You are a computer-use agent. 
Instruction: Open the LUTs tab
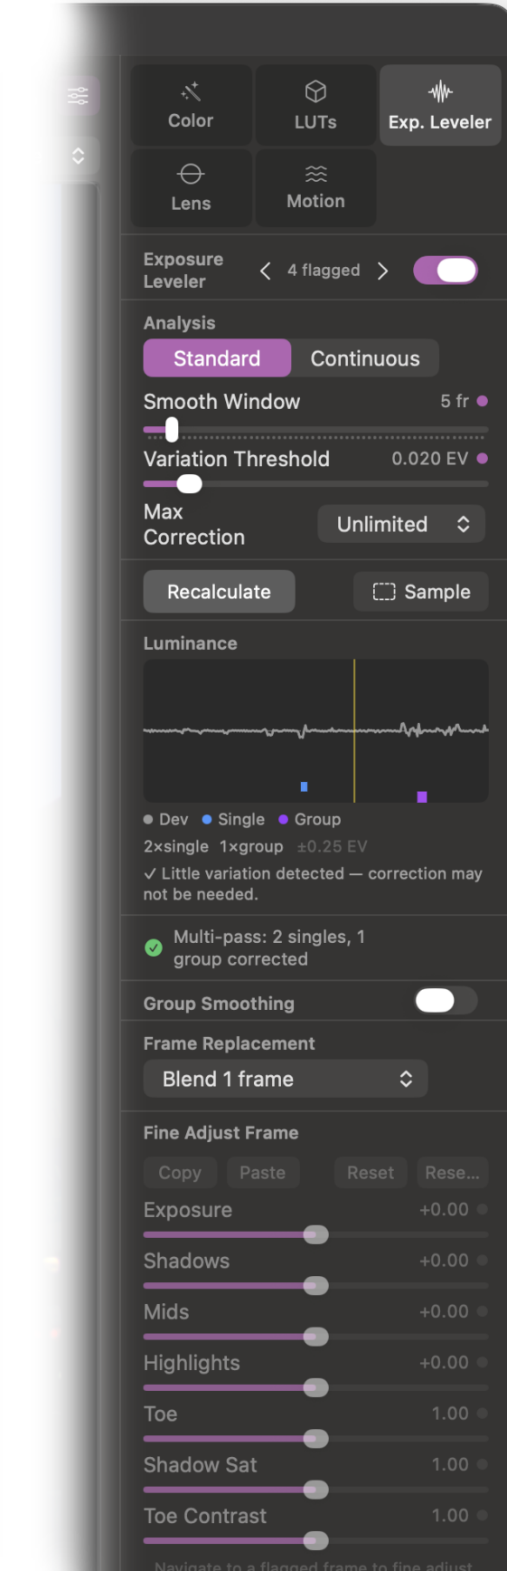315,105
